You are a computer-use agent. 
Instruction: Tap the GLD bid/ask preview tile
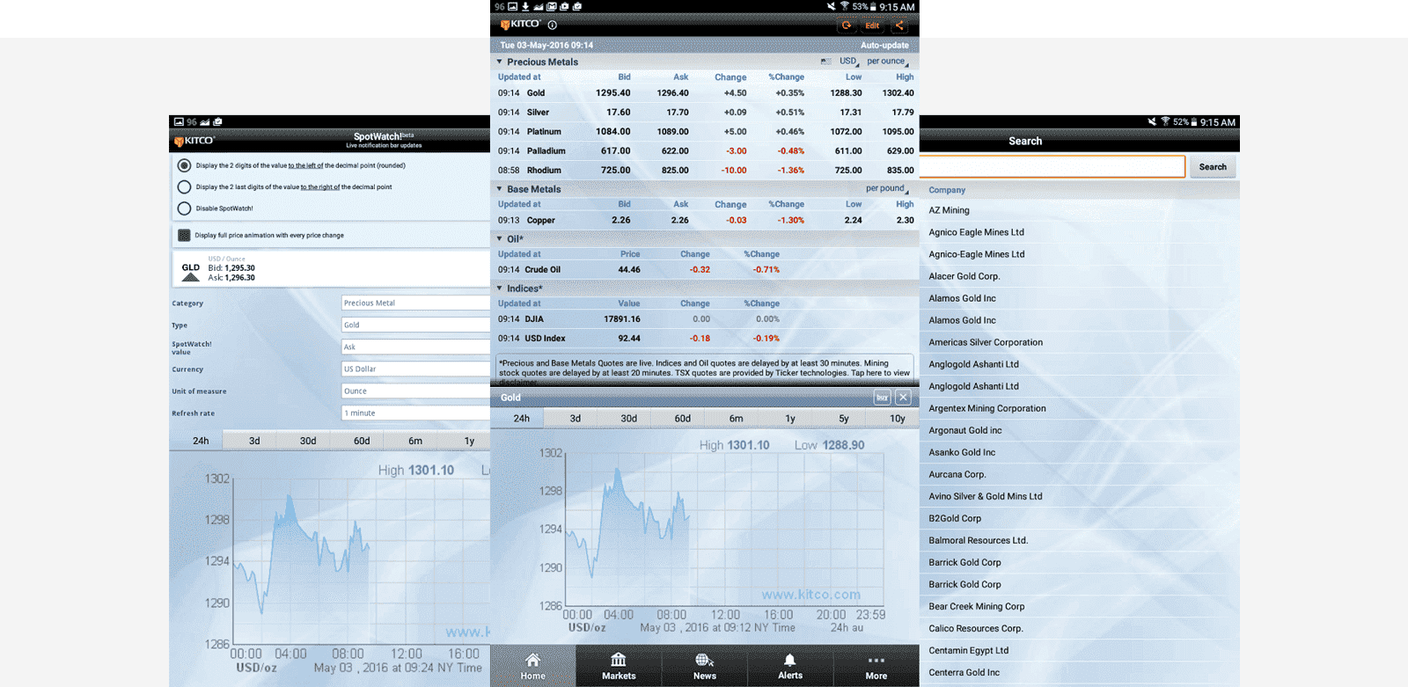click(331, 268)
